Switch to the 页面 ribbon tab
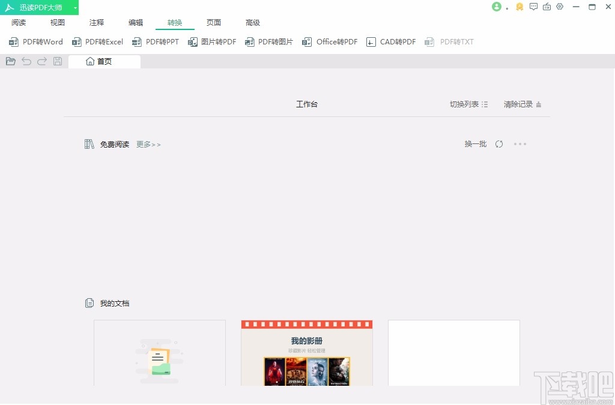 (x=213, y=22)
